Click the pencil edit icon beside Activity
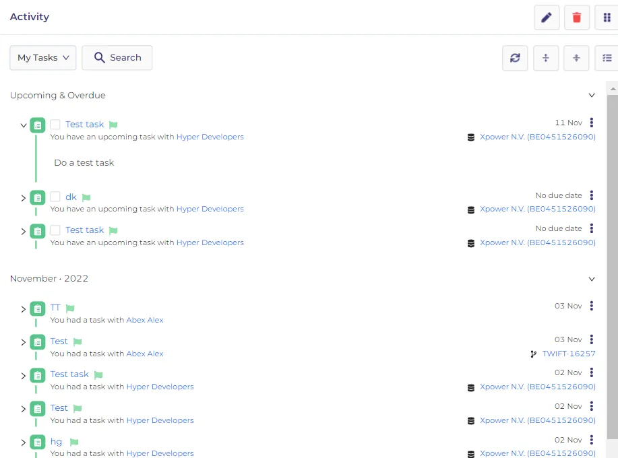This screenshot has width=618, height=458. coord(547,18)
